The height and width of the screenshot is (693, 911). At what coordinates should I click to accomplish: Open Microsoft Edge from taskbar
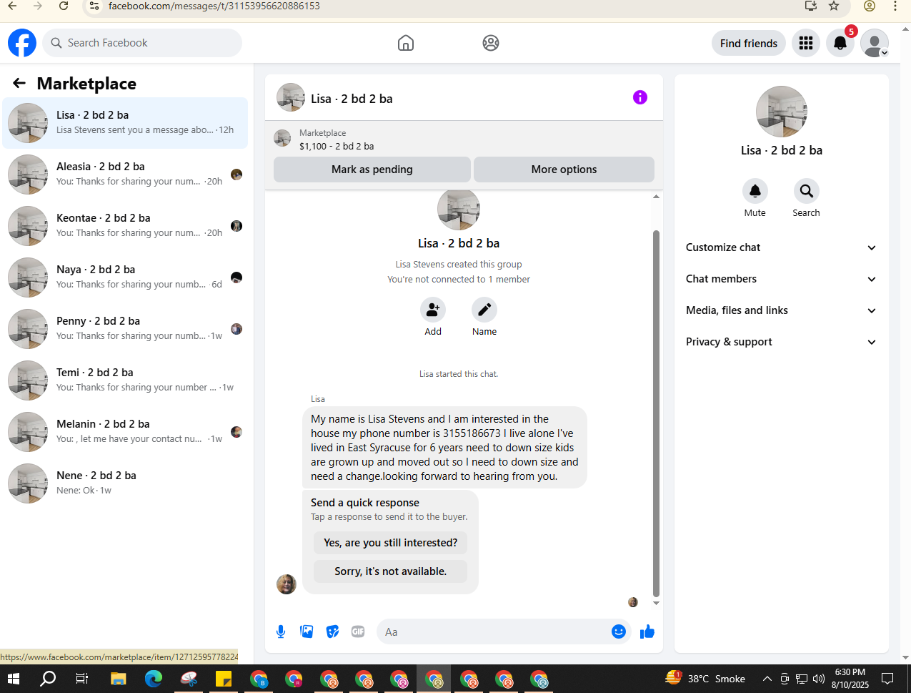[x=153, y=679]
